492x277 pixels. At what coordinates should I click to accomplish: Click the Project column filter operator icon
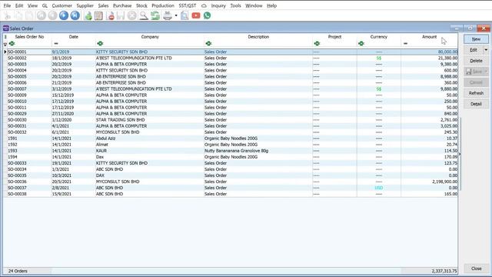click(317, 43)
